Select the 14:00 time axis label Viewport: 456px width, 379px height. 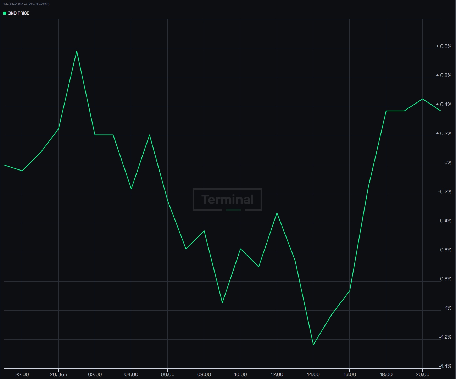pos(313,374)
